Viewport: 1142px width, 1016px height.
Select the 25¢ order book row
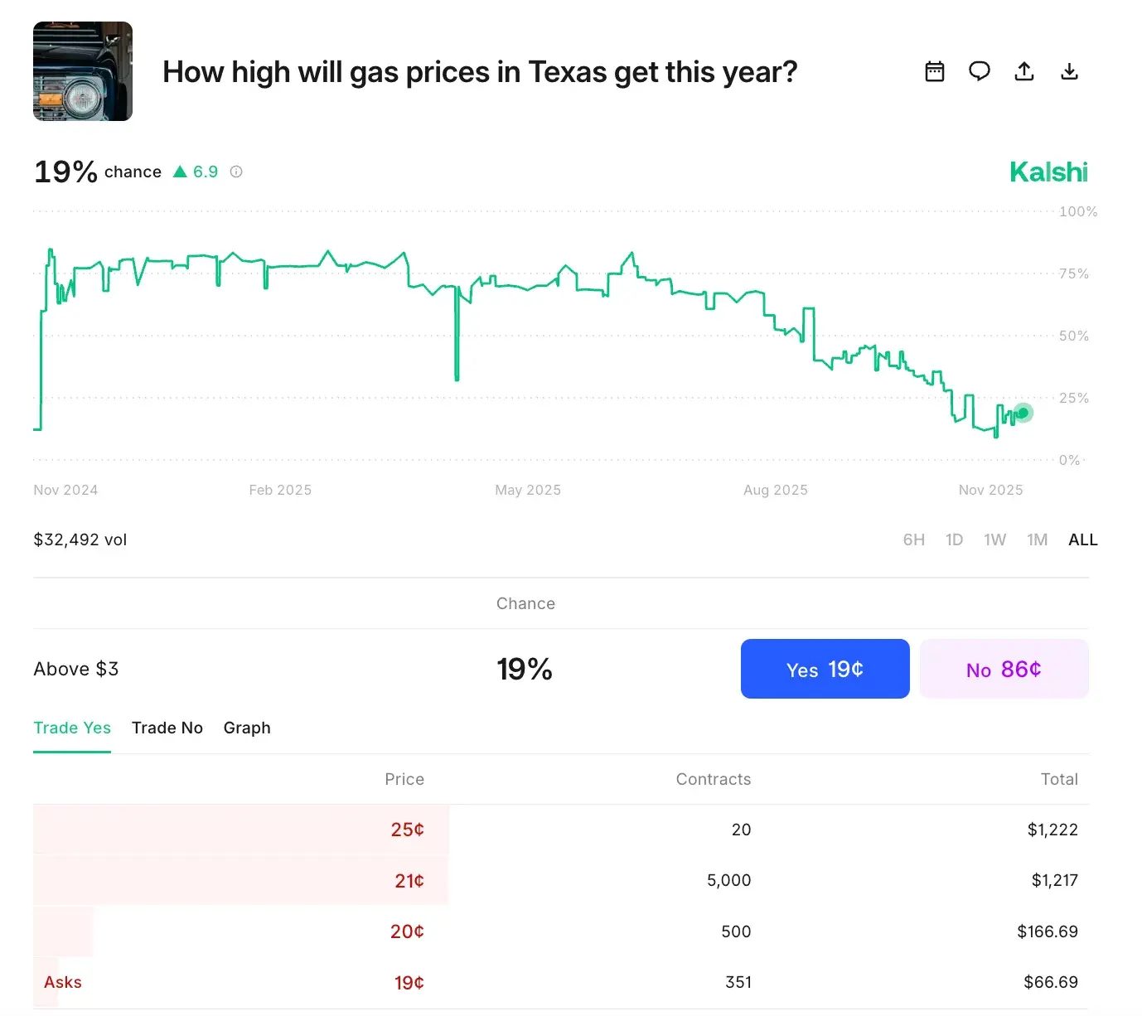[x=240, y=829]
